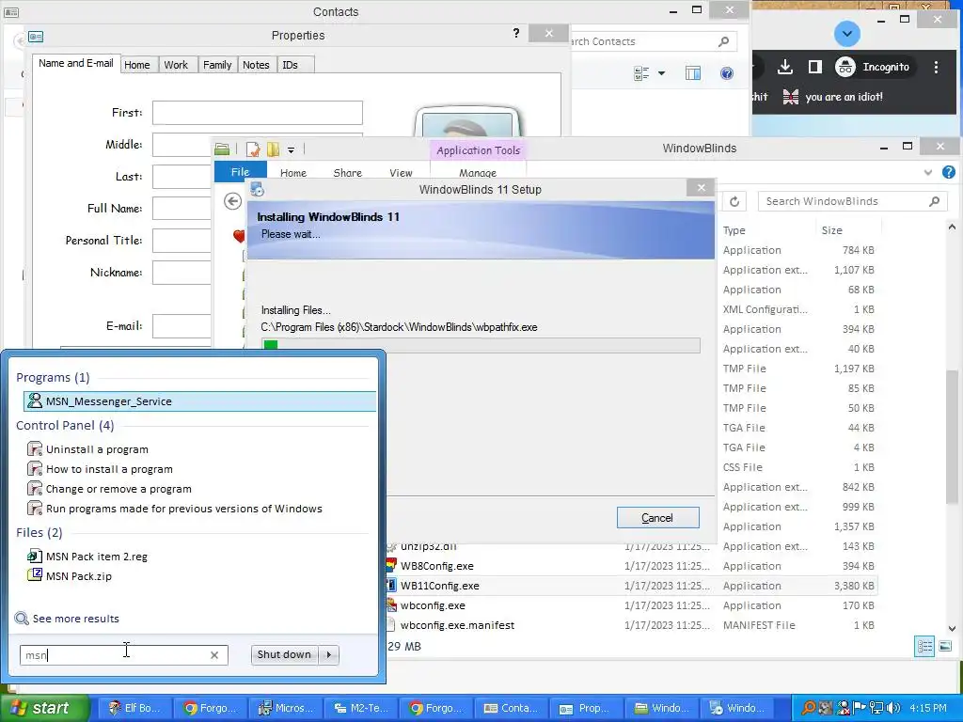The image size is (963, 722).
Task: Open the Notes tab in Properties
Action: (256, 65)
